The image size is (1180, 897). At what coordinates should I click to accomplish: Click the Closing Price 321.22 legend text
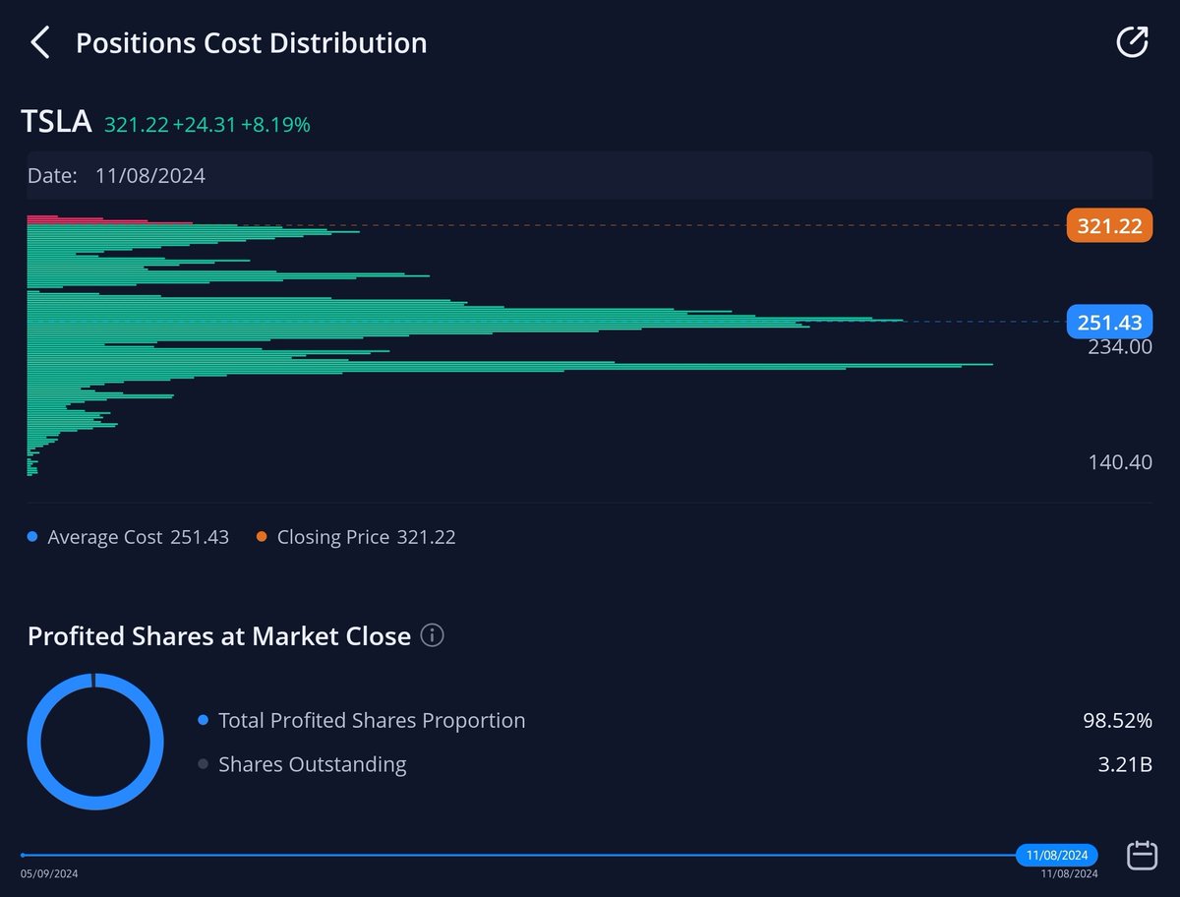click(x=366, y=537)
